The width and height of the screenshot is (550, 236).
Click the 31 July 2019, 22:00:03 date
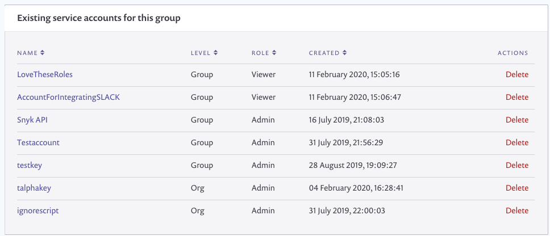coord(347,211)
